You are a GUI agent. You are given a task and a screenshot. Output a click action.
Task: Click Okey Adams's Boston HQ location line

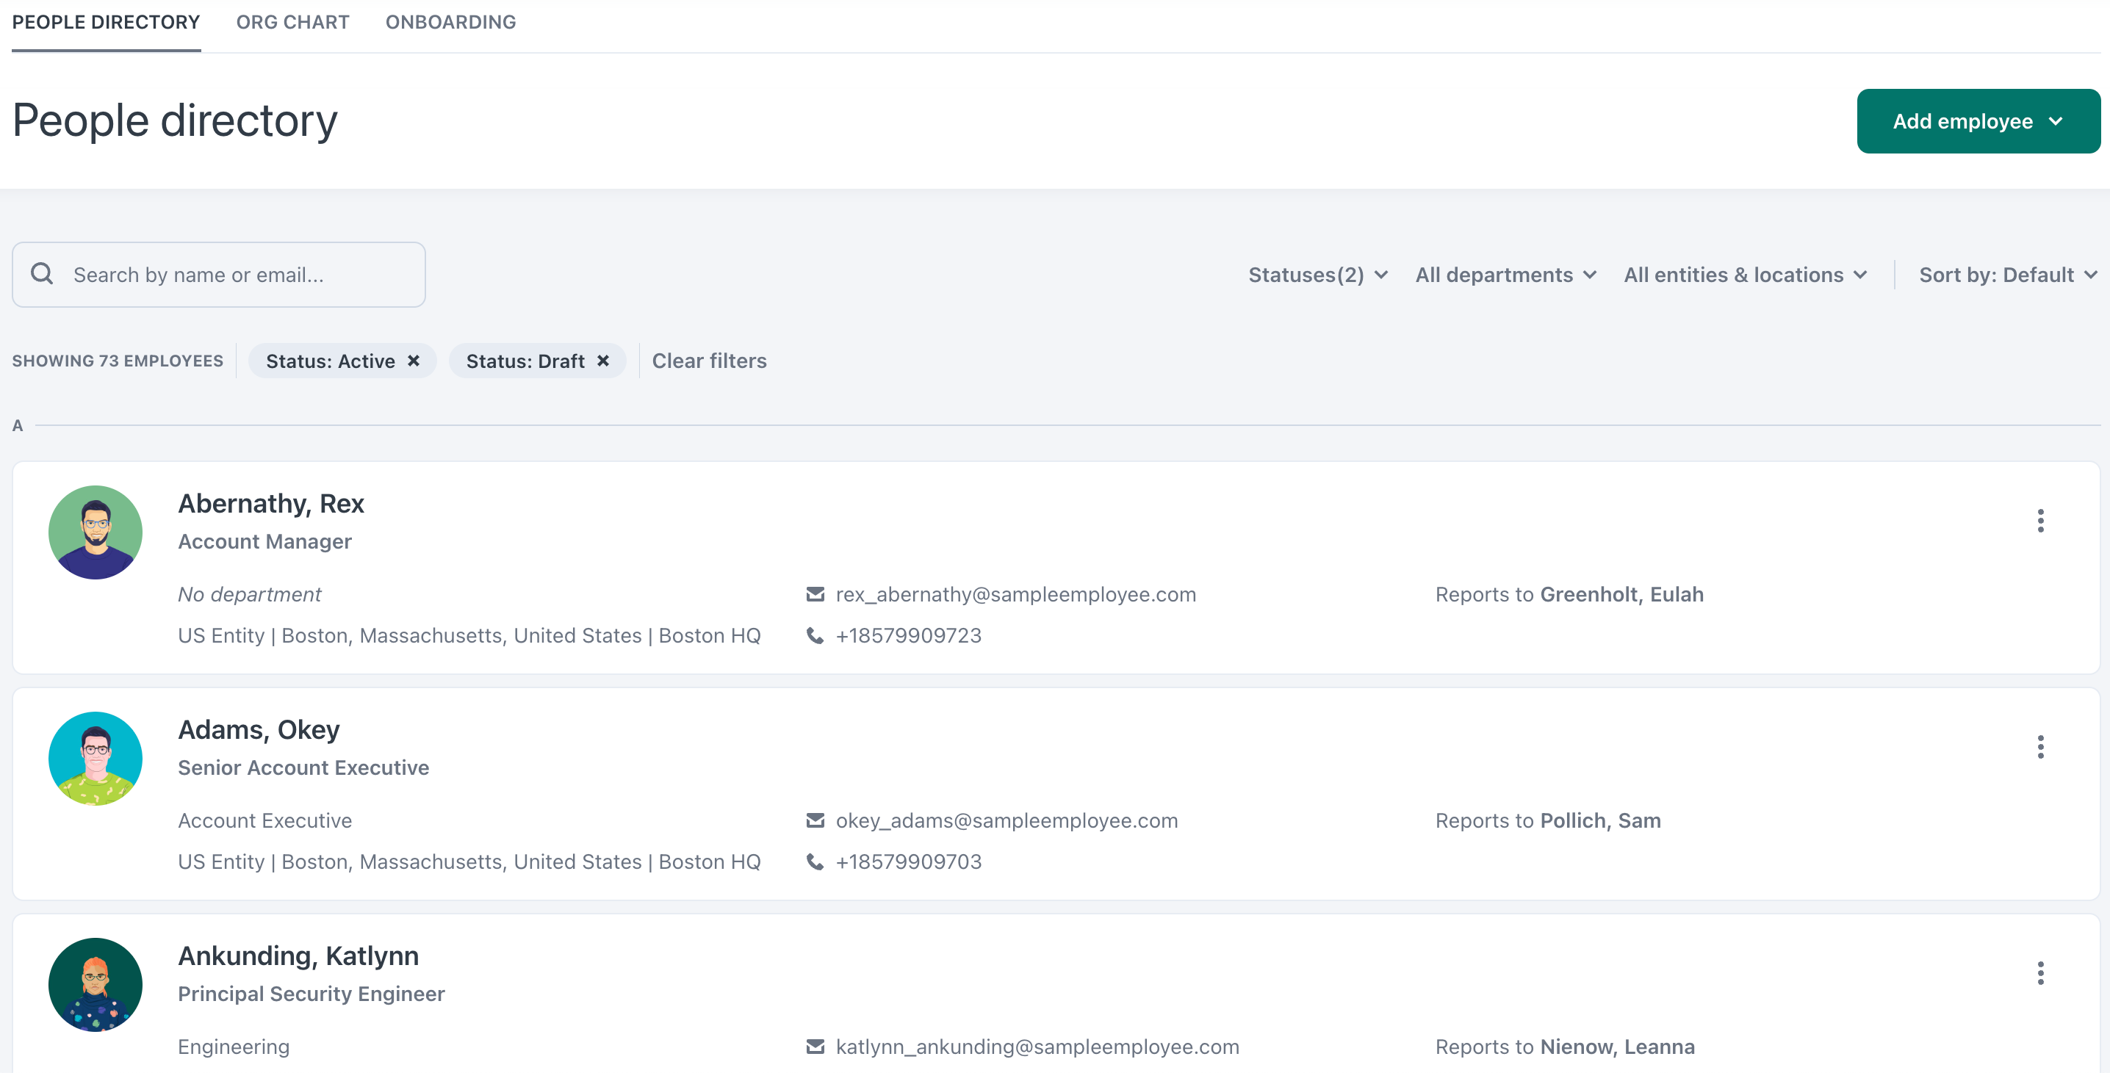point(469,861)
